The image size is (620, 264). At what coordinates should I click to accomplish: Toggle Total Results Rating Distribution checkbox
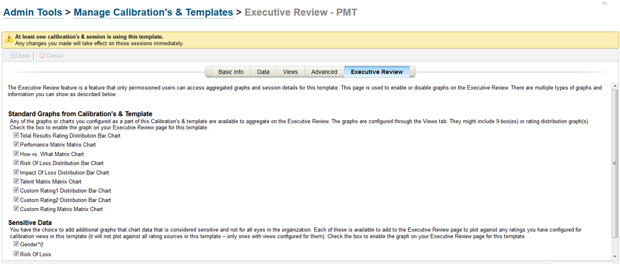point(16,136)
